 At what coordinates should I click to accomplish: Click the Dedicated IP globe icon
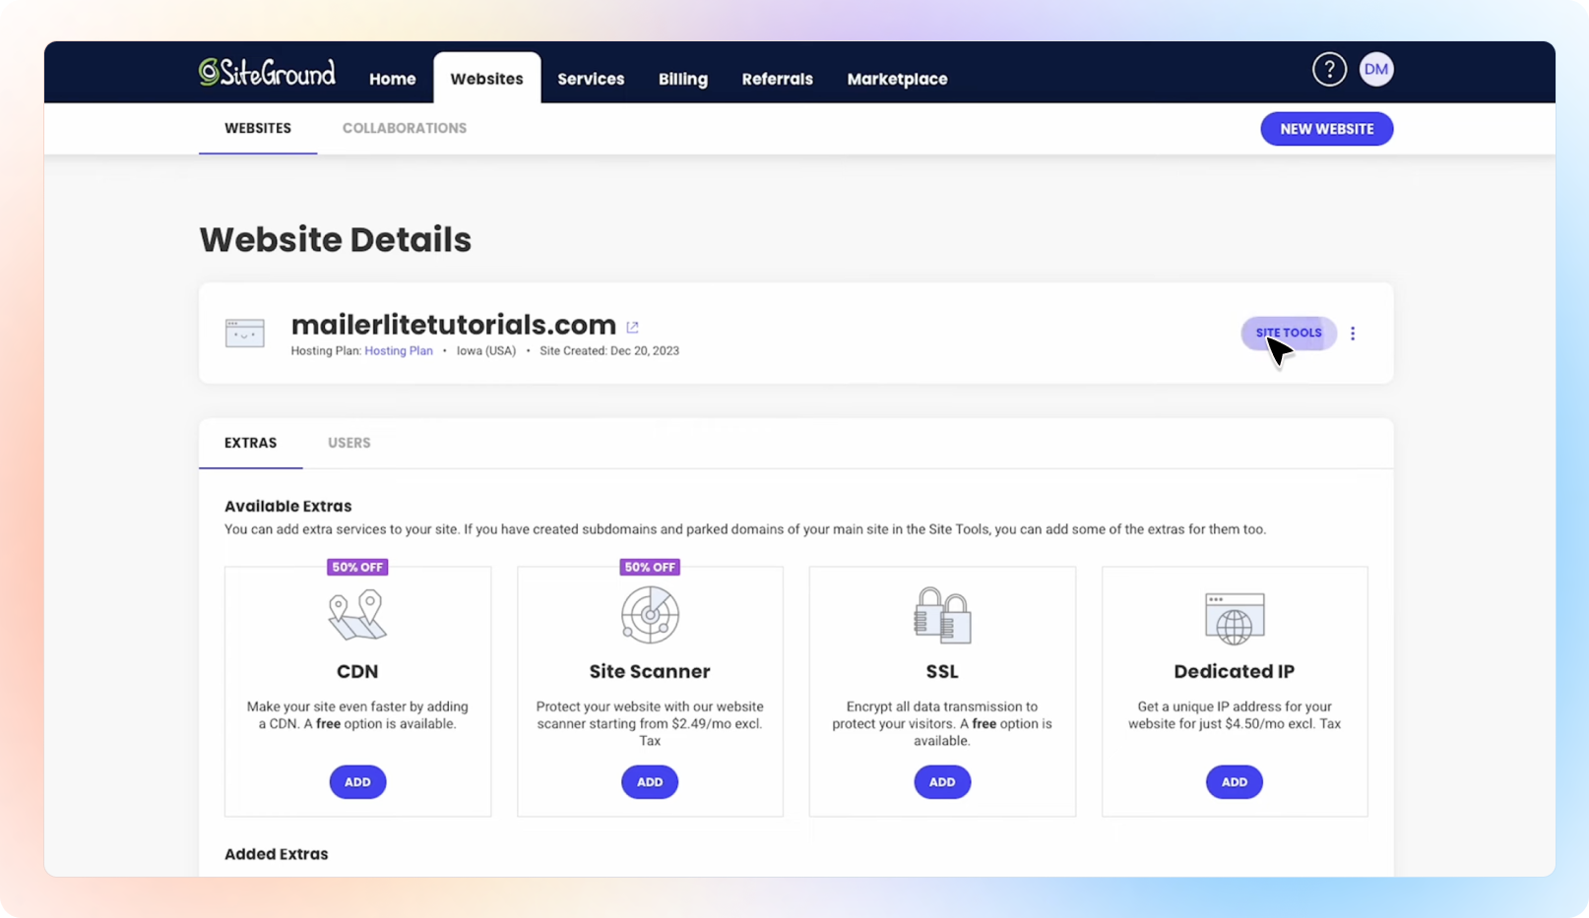point(1235,618)
